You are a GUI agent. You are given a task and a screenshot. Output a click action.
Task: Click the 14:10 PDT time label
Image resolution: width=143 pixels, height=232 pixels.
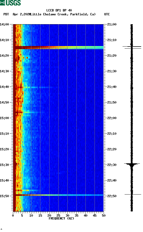click(4, 40)
